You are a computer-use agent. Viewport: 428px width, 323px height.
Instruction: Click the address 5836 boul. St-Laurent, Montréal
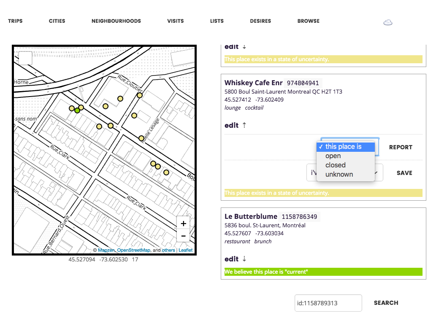[x=265, y=225]
